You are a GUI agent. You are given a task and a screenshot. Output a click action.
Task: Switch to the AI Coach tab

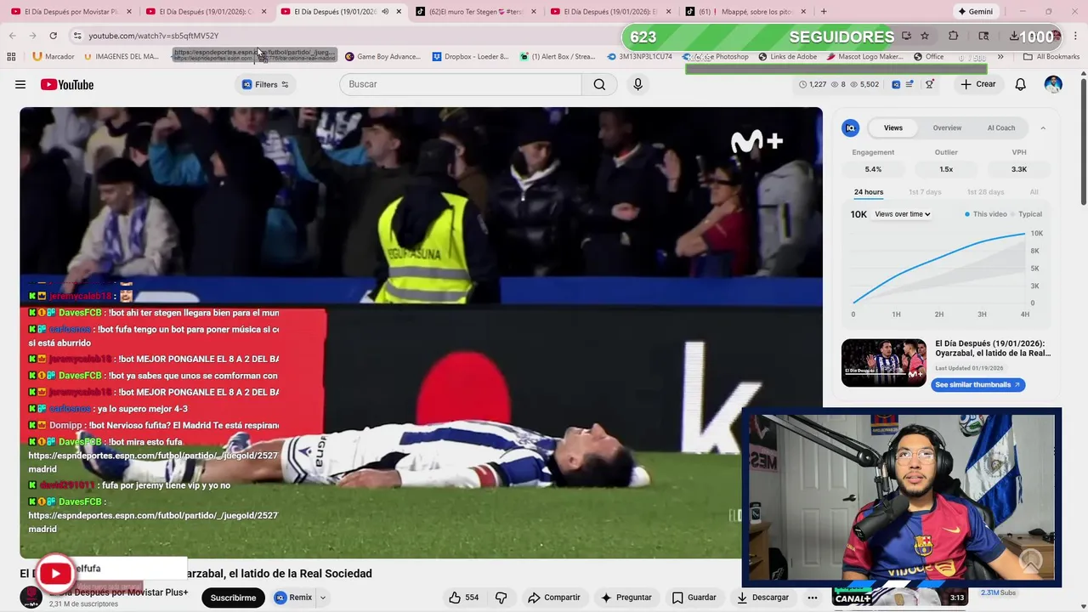[x=1001, y=128]
